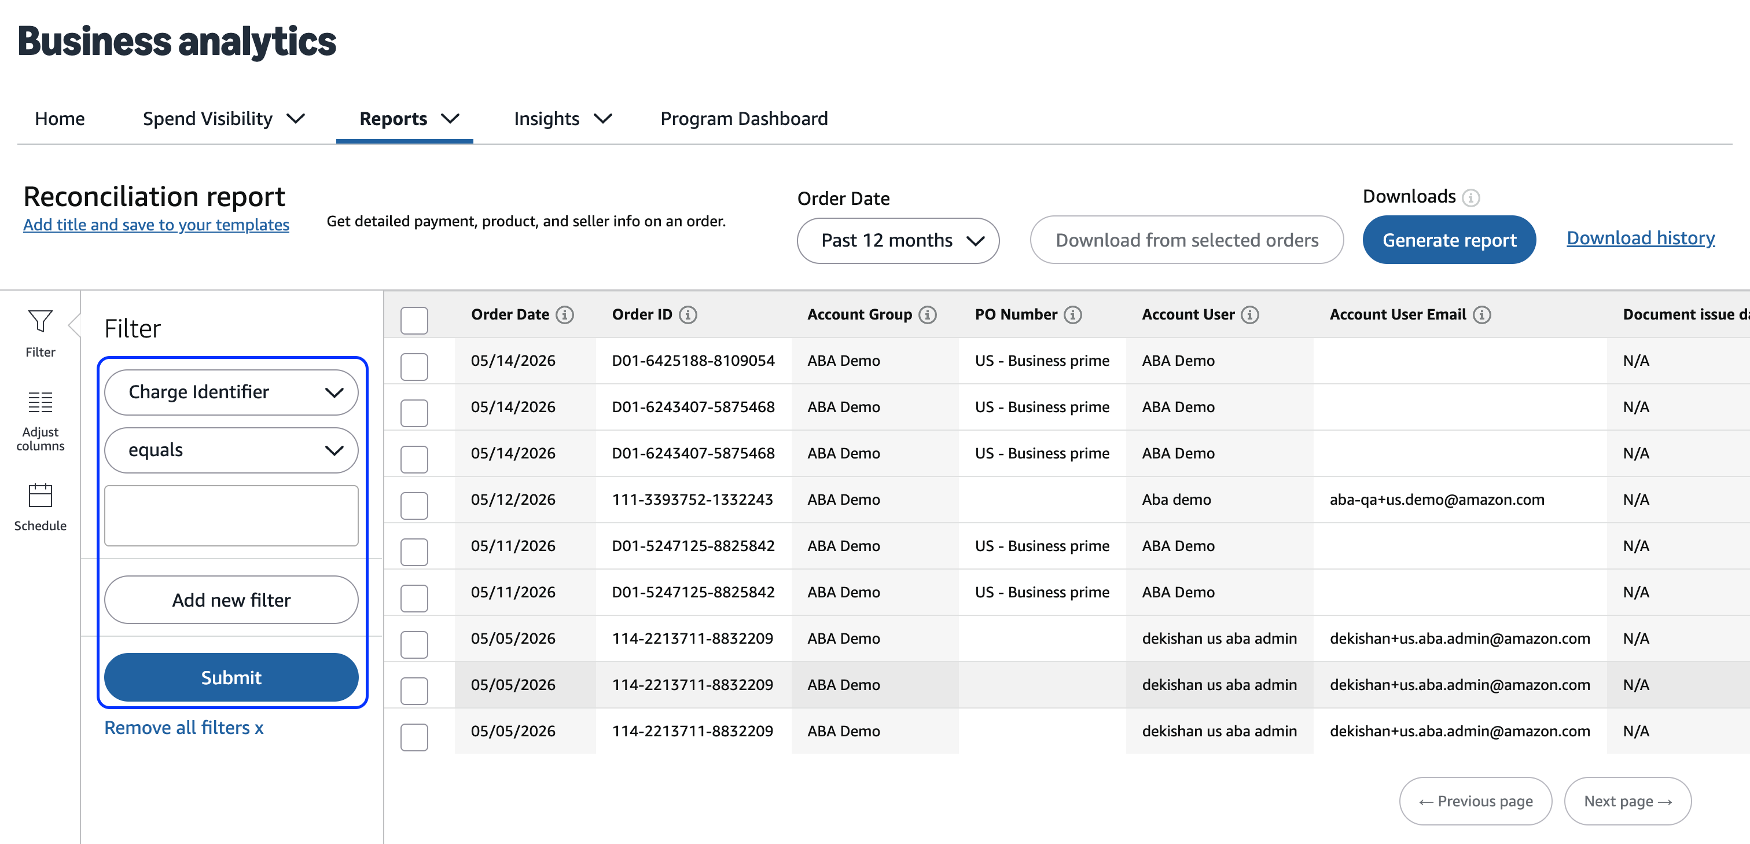Check the last 114-2213711-8832209 row
1750x844 pixels.
pyautogui.click(x=414, y=737)
